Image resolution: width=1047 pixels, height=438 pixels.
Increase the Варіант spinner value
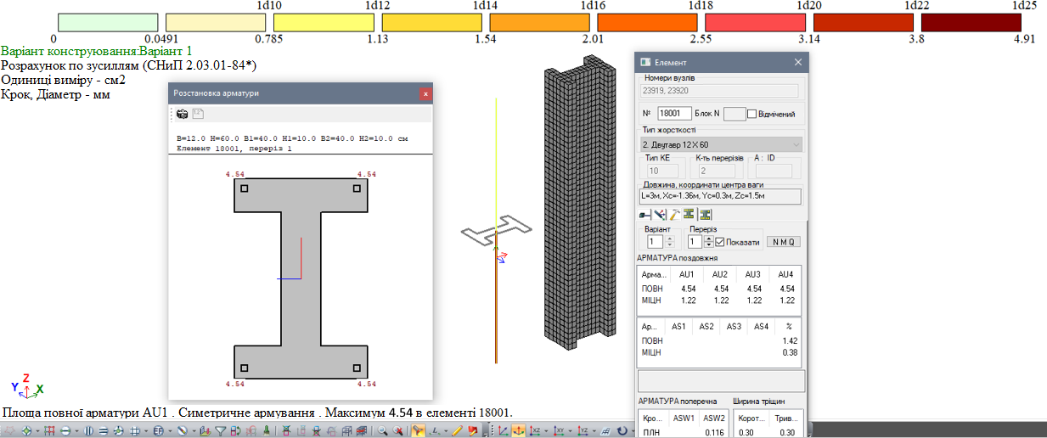click(669, 238)
